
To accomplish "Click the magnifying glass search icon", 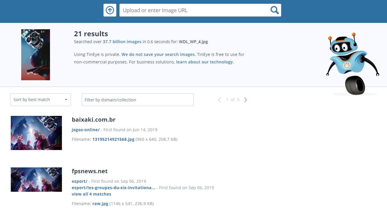I will (x=274, y=10).
